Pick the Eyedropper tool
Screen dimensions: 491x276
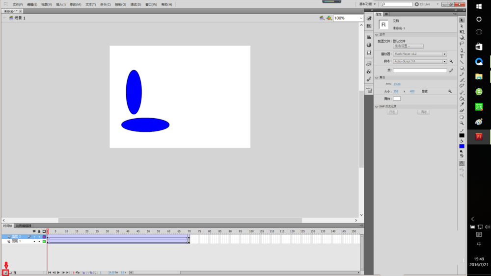(462, 104)
